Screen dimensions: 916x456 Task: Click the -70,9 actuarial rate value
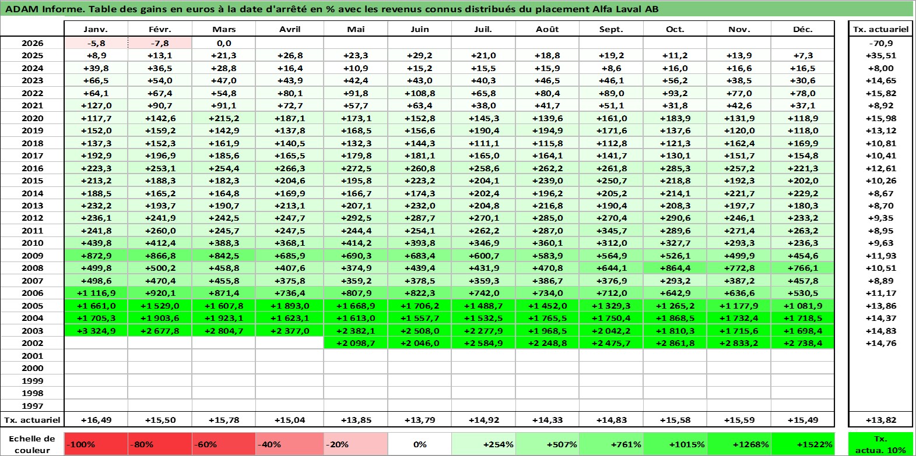coord(880,43)
